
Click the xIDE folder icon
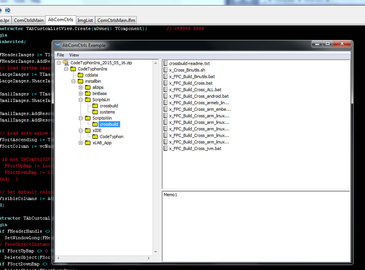[x=88, y=130]
